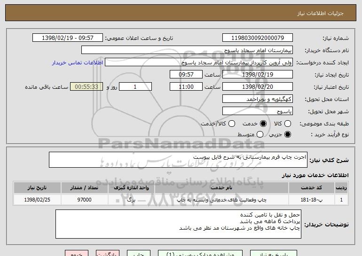Click the تاریخ نیاز column header
362x256 pixels.
tap(37, 188)
